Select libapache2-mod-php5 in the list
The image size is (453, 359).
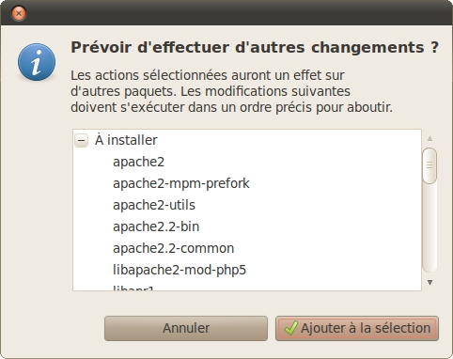[x=180, y=270]
